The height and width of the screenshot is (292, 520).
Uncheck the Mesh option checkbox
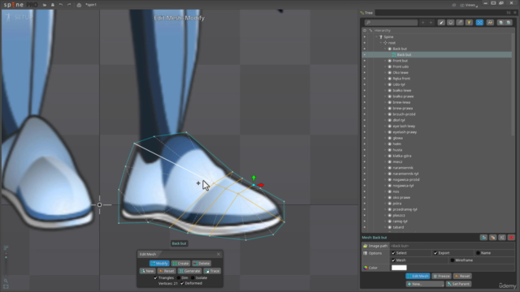tap(393, 260)
